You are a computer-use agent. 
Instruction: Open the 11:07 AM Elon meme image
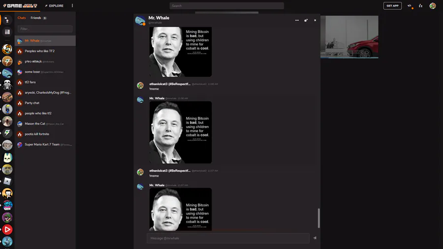pos(181,209)
